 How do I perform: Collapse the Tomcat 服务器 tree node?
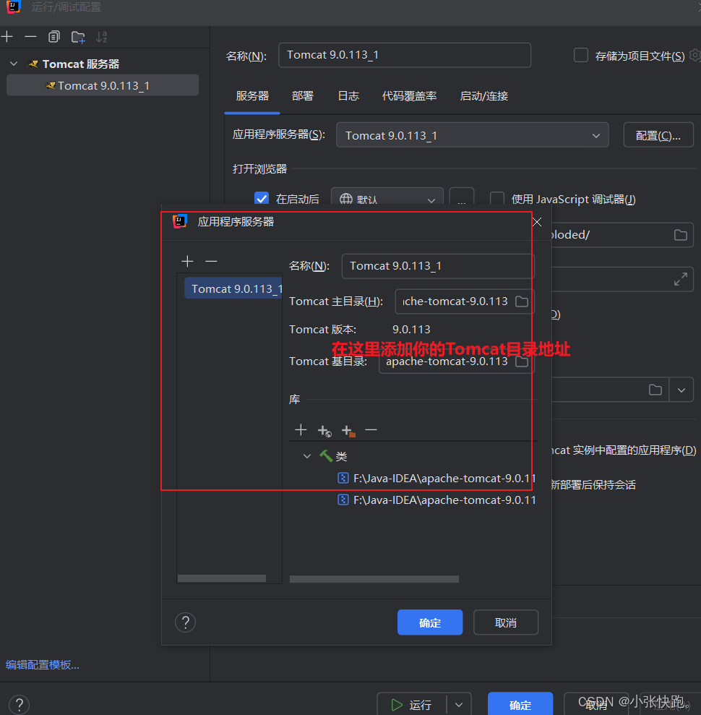pyautogui.click(x=14, y=64)
